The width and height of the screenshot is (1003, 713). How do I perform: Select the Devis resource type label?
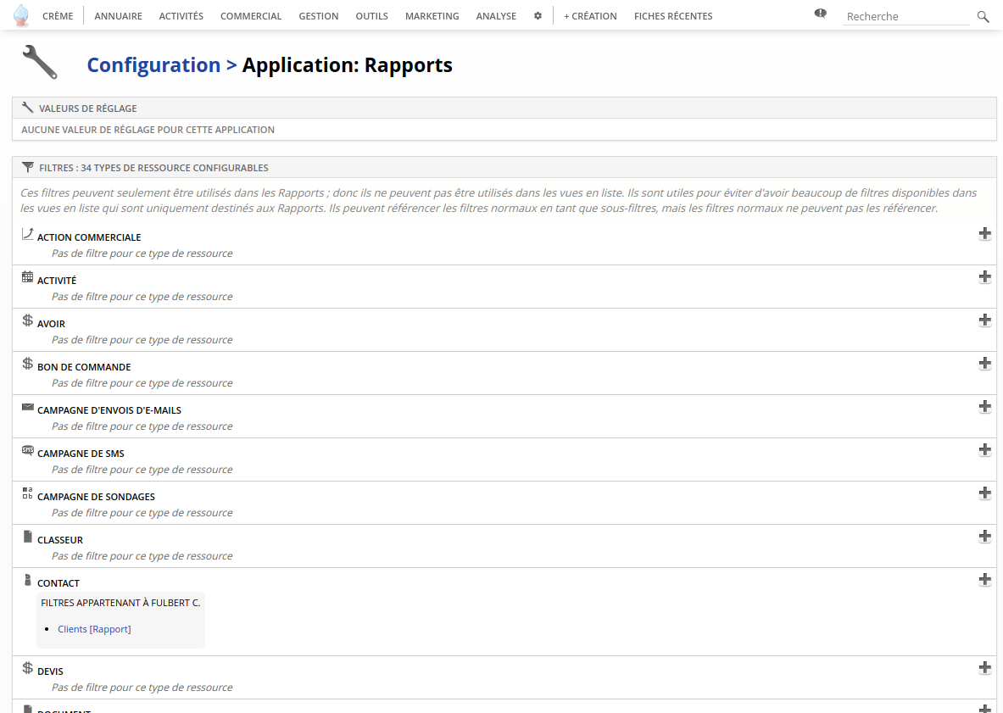tap(50, 671)
